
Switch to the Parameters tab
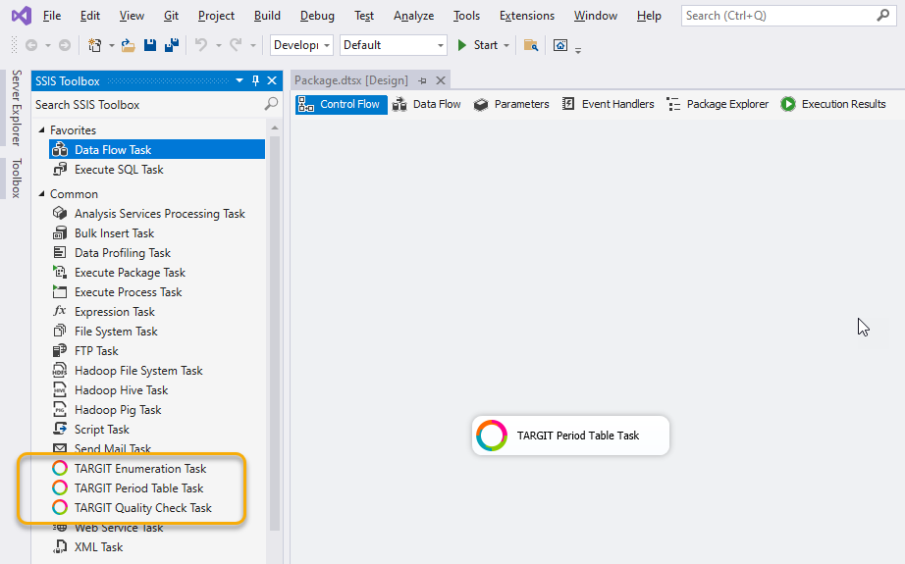point(511,104)
